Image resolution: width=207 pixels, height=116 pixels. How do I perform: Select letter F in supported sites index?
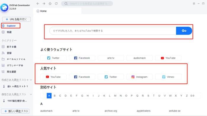coord(77,96)
